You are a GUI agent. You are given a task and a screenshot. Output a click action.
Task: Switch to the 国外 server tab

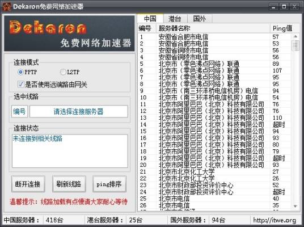(200, 19)
